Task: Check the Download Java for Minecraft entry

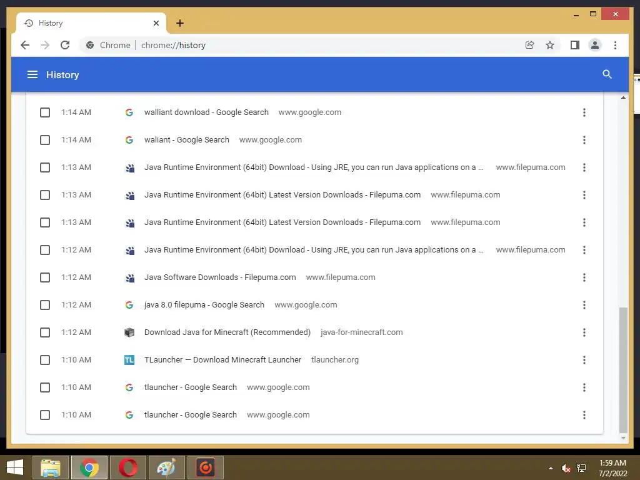Action: coord(45,332)
